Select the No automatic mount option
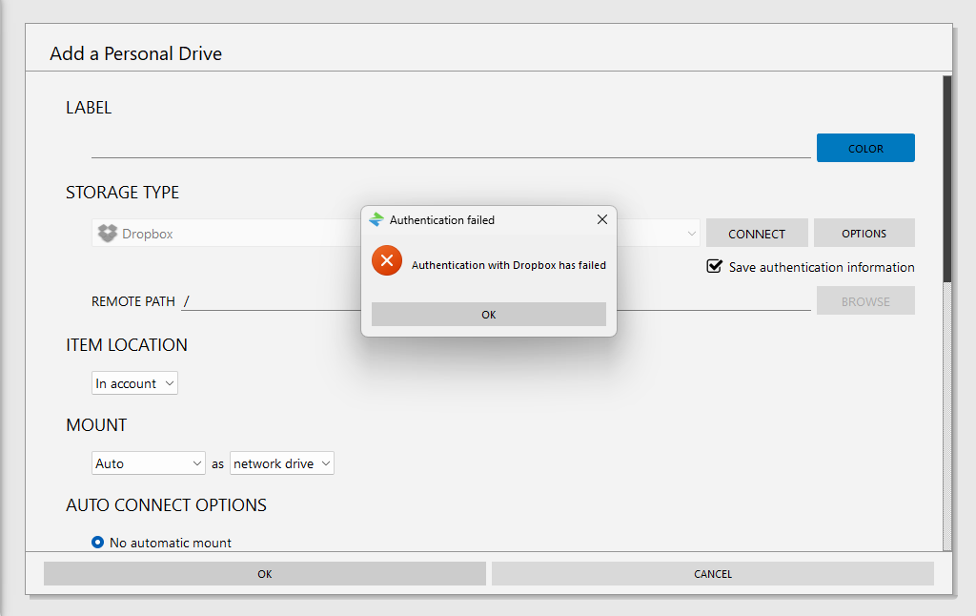The width and height of the screenshot is (976, 616). tap(97, 543)
